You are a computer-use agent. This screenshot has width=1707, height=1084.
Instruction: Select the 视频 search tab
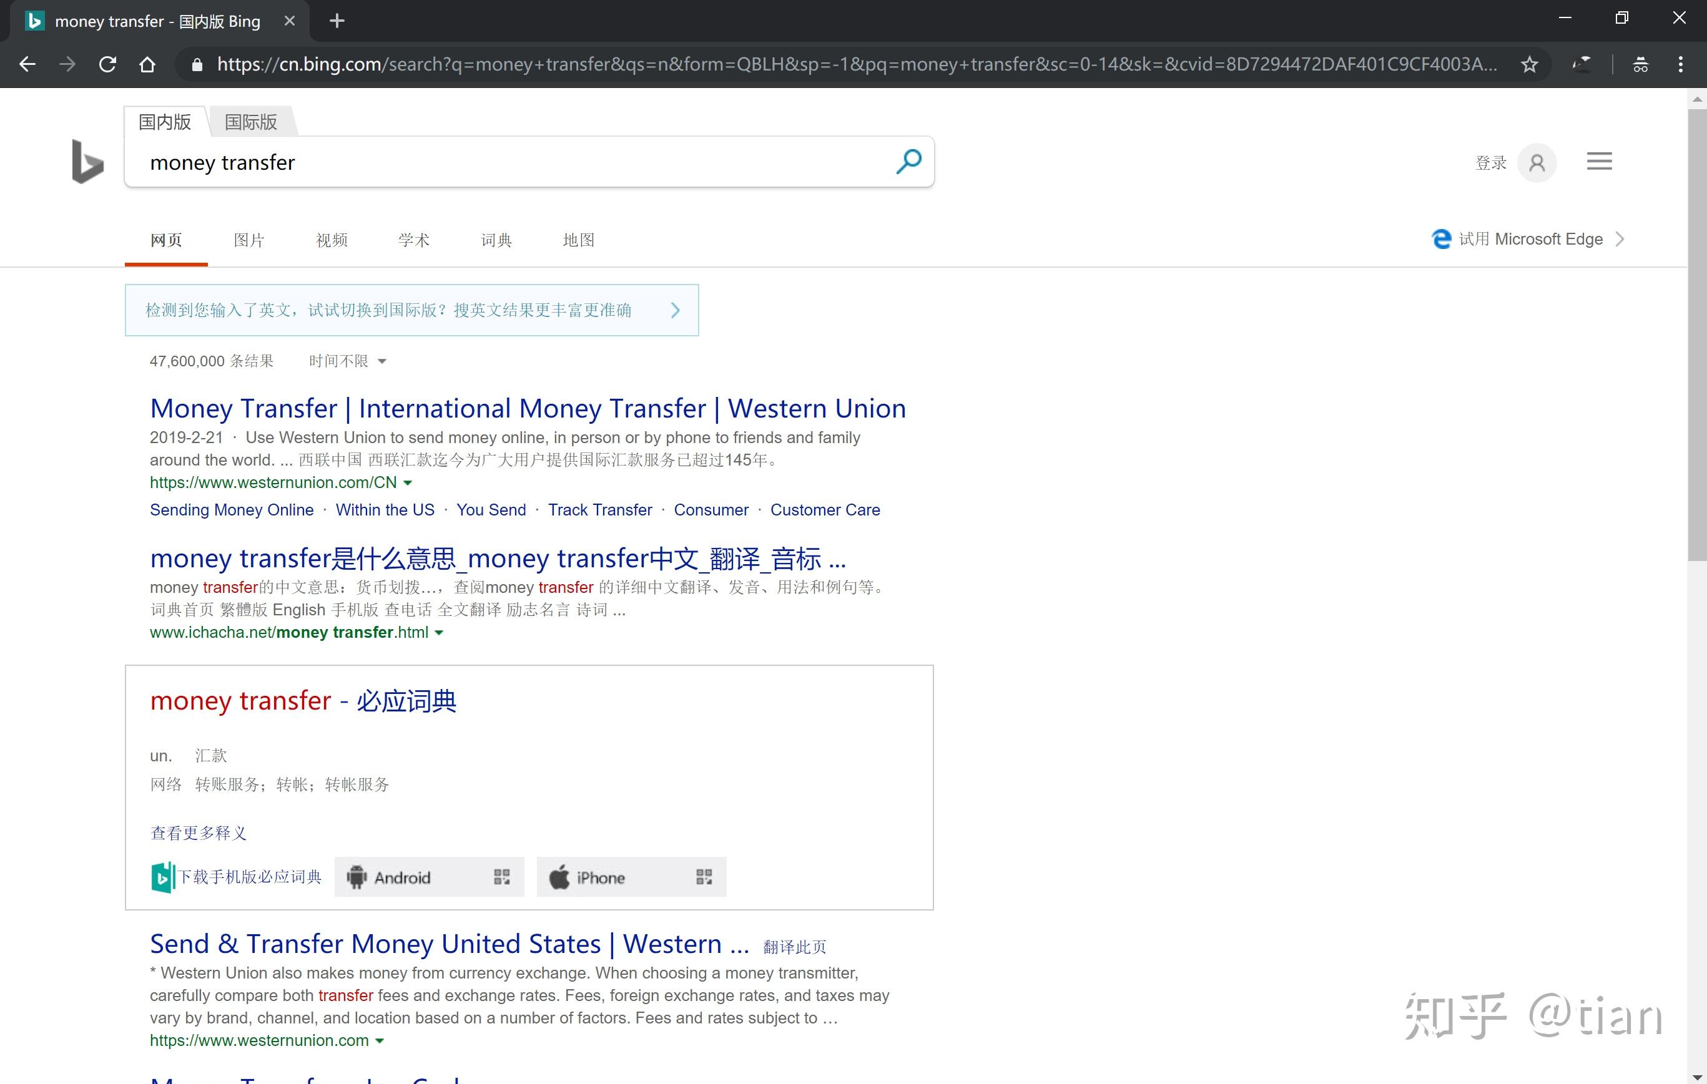coord(332,240)
